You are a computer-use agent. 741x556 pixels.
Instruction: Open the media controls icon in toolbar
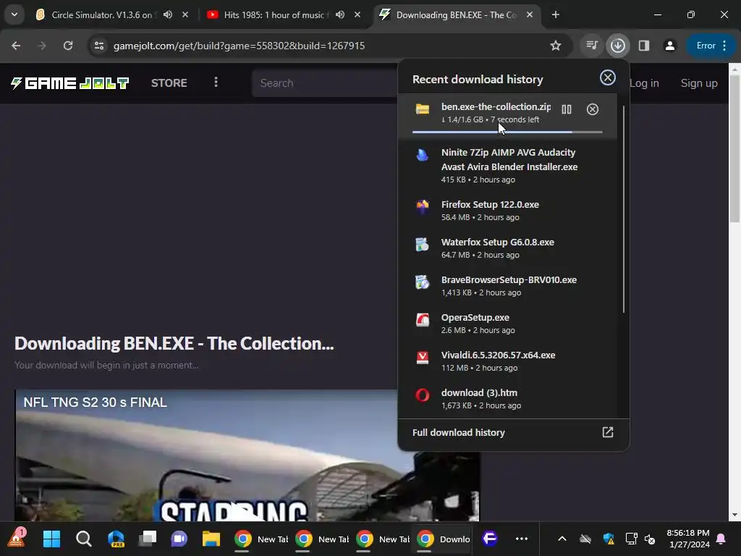click(592, 46)
